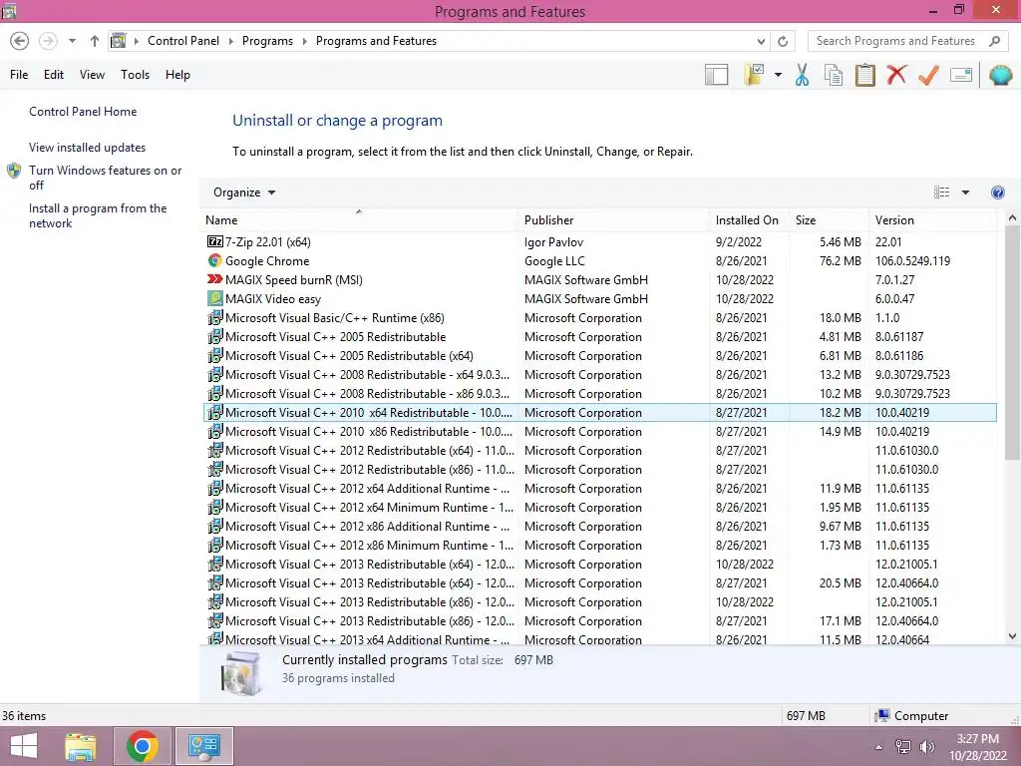Select MAGIX Speed burnR (MSI) entry

[599, 280]
